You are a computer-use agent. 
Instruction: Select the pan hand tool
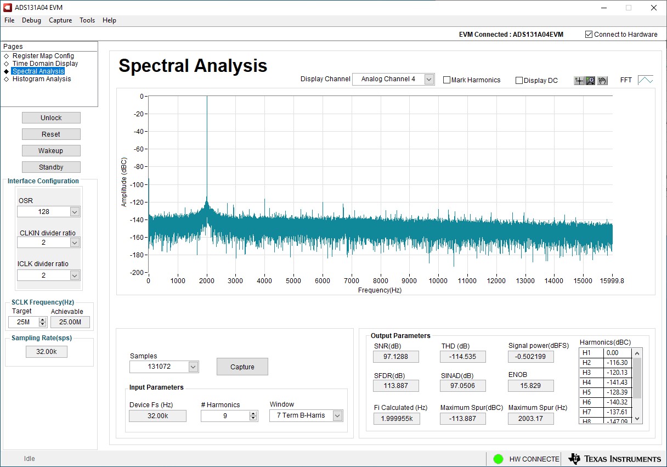coord(602,81)
